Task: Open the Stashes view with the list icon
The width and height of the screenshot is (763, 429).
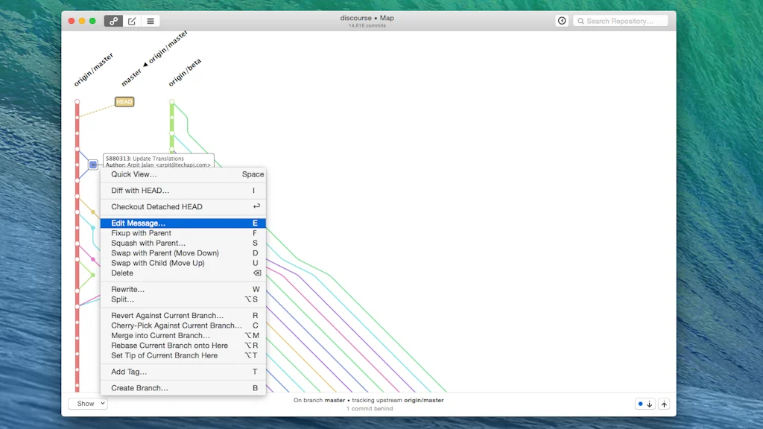Action: tap(150, 21)
